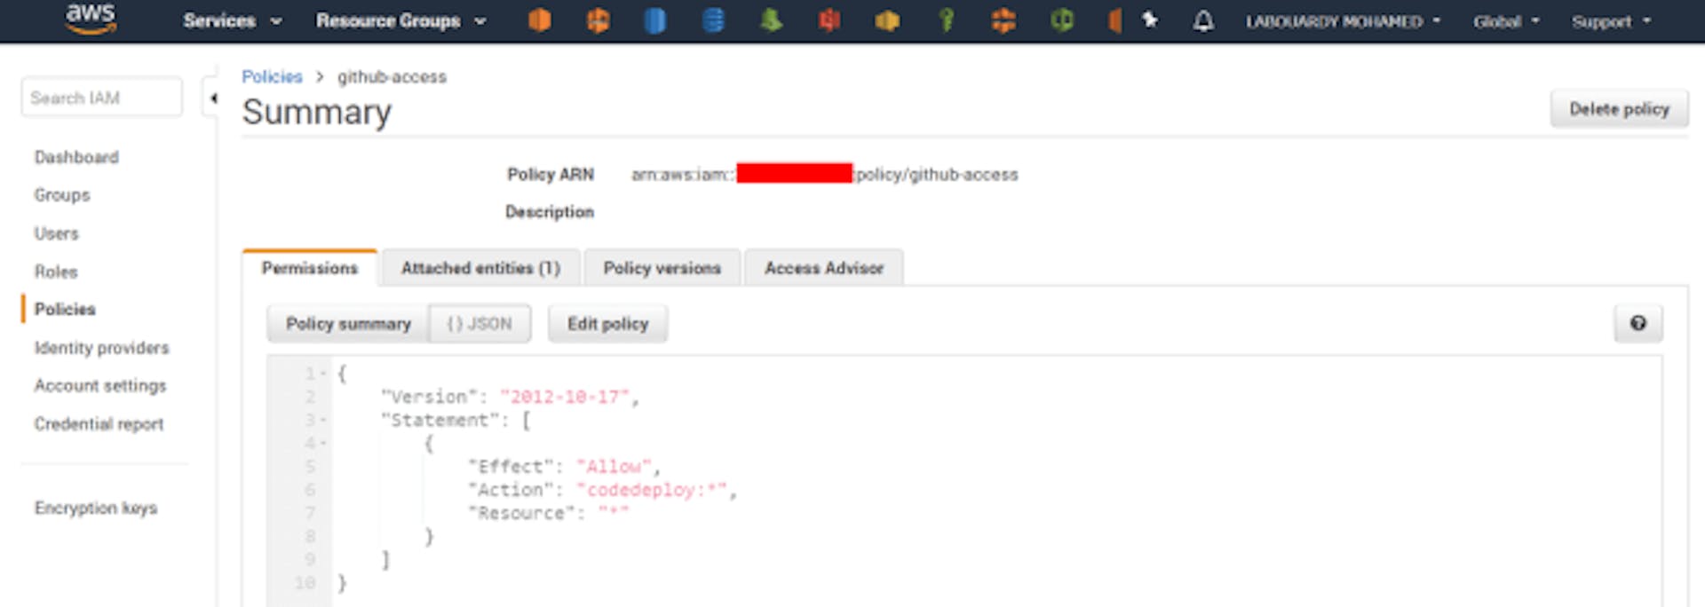Image resolution: width=1705 pixels, height=607 pixels.
Task: Switch to Policy summary view
Action: point(348,324)
